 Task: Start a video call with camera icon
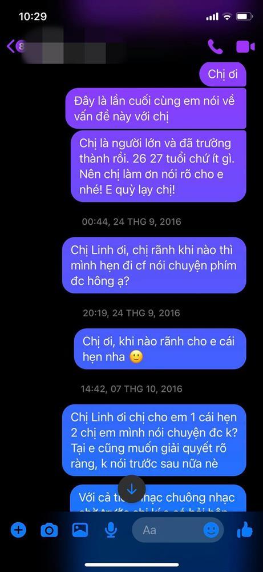tap(245, 47)
